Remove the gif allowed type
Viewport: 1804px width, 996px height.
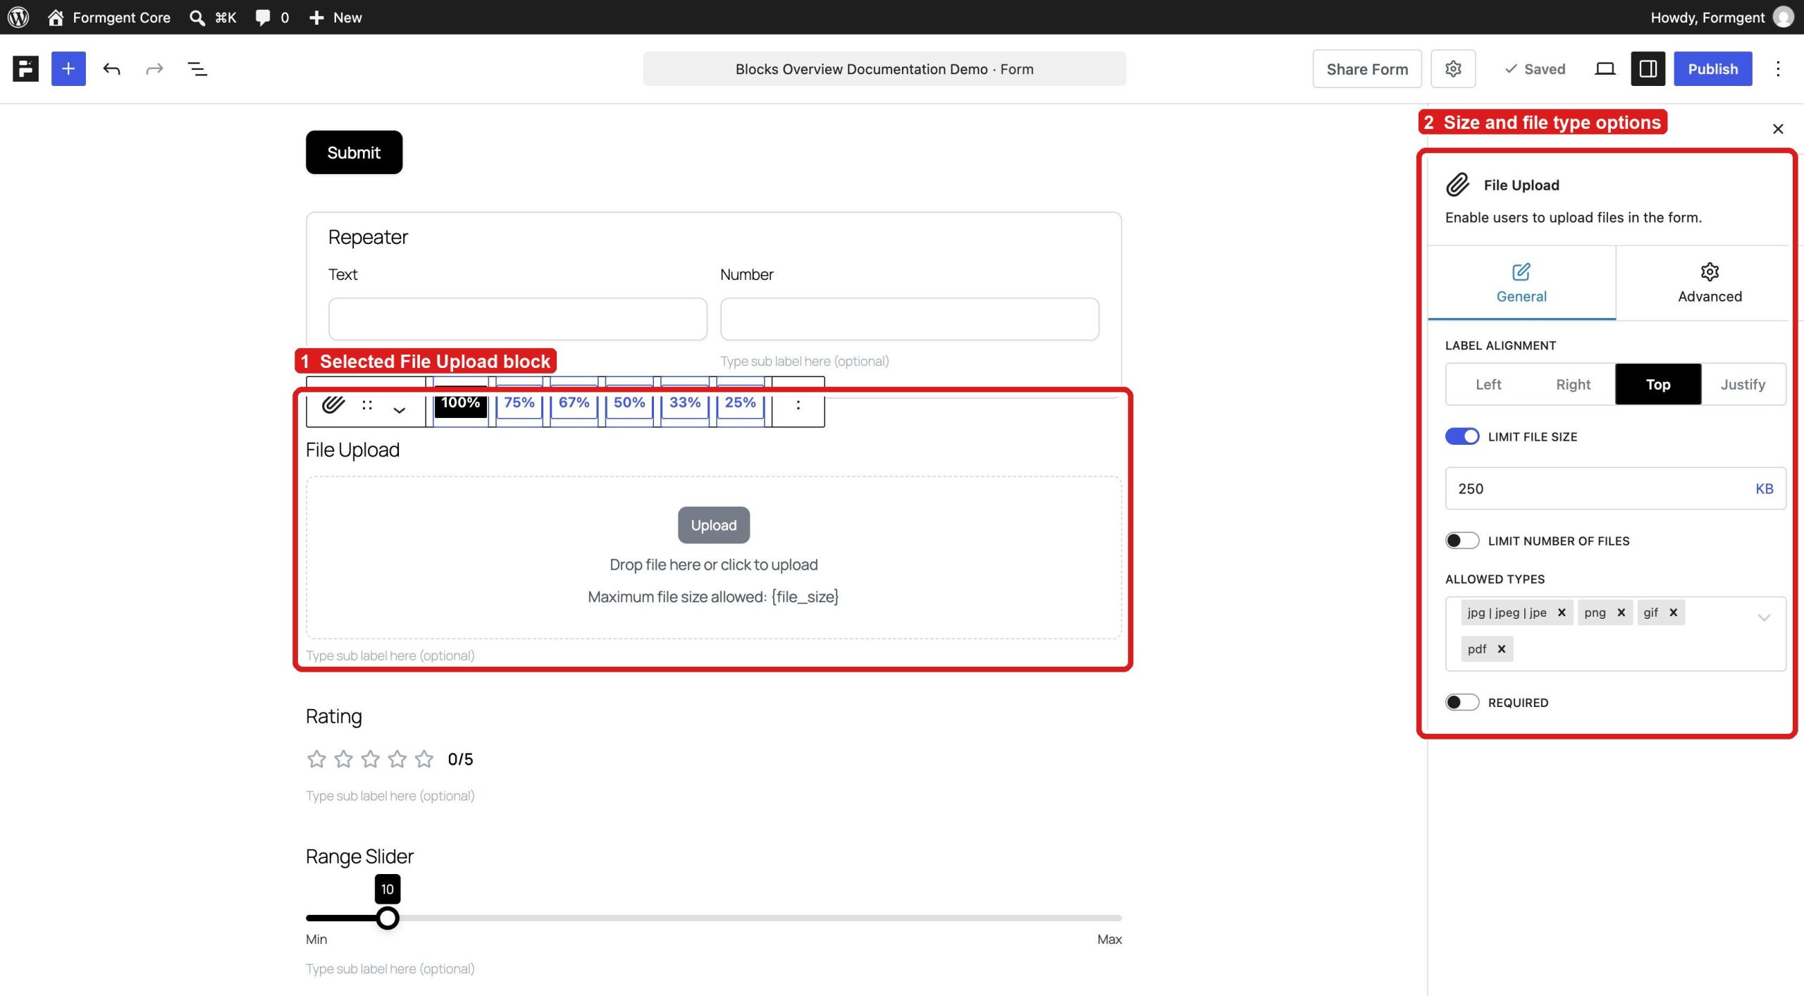click(x=1673, y=613)
